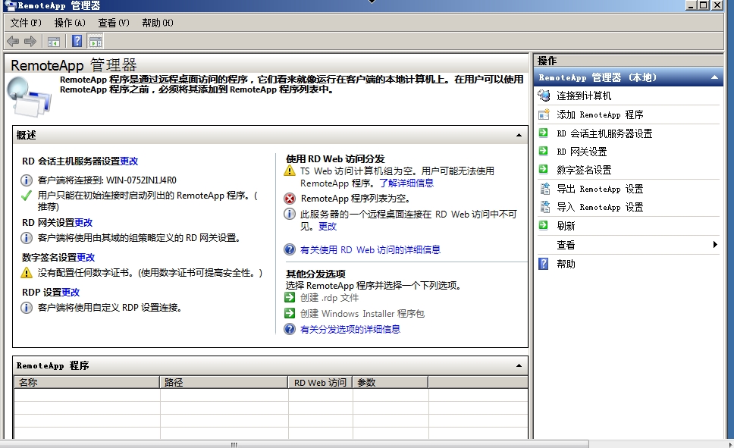
Task: Click the blue Help question mark toolbar icon
Action: point(77,42)
